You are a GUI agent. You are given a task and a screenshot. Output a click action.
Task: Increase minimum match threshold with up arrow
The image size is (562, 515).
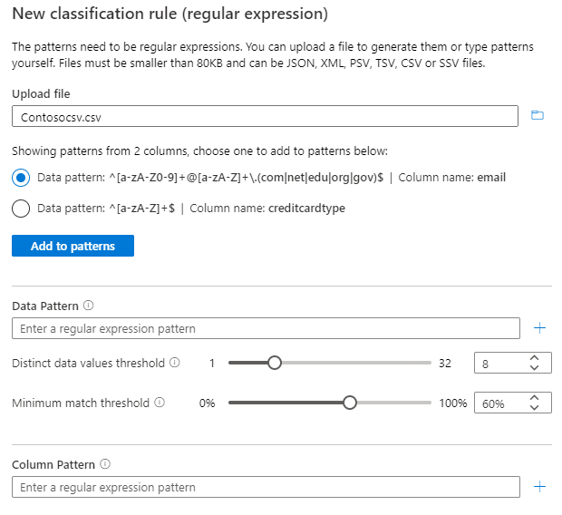point(535,398)
